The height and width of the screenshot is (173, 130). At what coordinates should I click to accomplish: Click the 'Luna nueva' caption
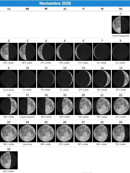pyautogui.click(x=8, y=90)
